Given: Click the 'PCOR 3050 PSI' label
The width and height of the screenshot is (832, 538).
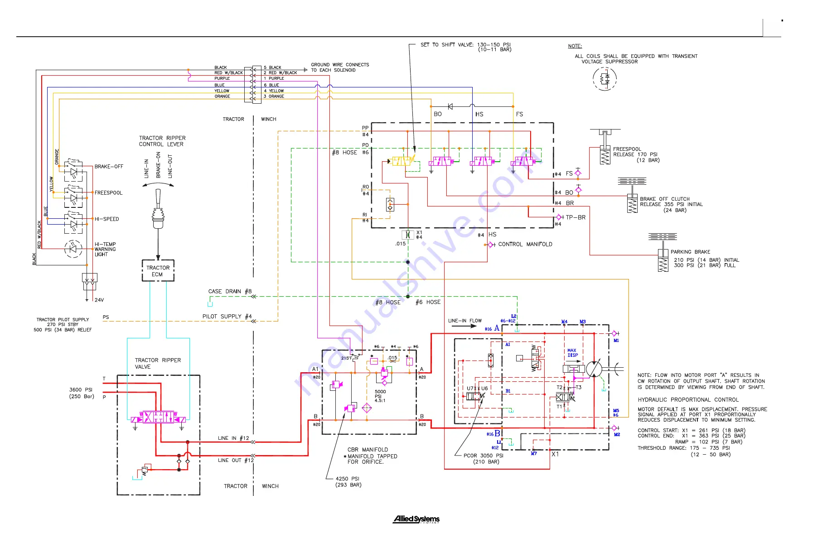Looking at the screenshot, I should click(x=484, y=456).
